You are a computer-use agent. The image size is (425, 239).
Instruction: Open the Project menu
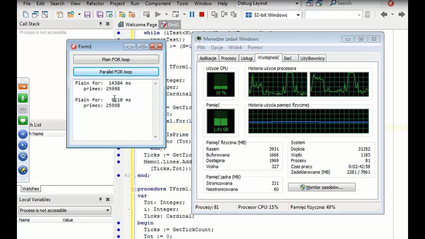tap(117, 3)
